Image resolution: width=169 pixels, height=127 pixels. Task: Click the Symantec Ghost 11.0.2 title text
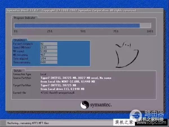(23, 10)
